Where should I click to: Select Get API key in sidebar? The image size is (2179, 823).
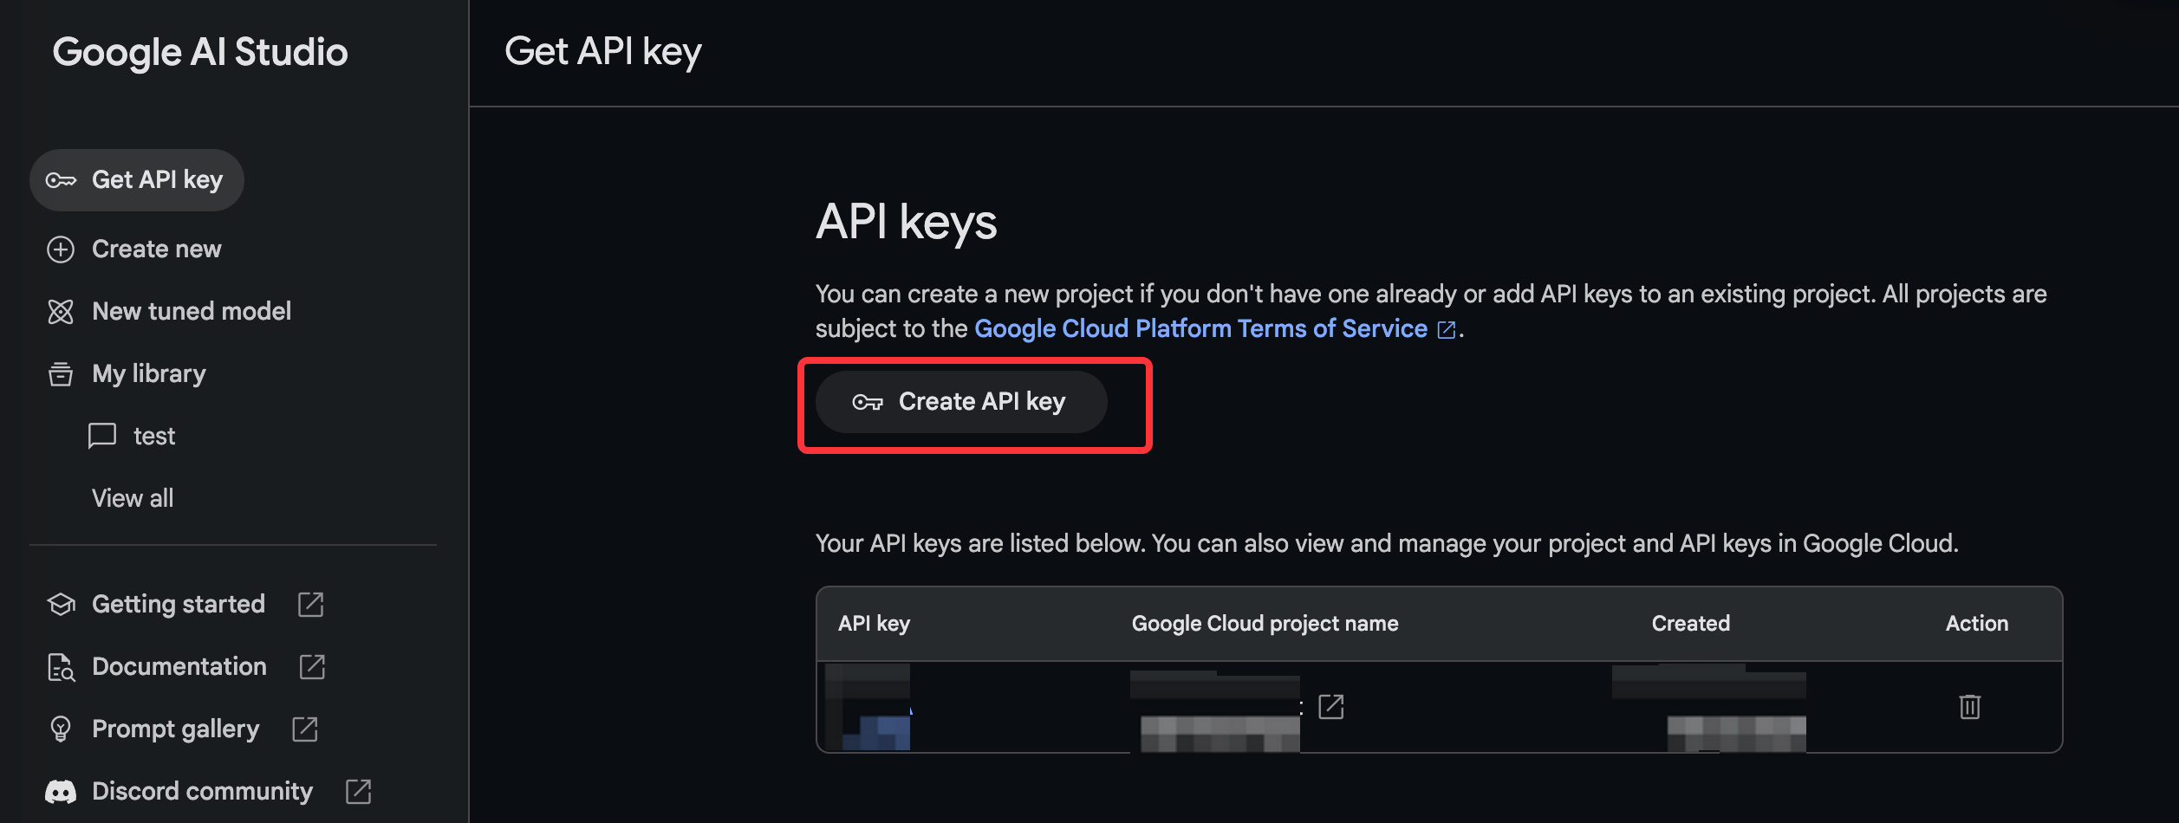tap(157, 180)
